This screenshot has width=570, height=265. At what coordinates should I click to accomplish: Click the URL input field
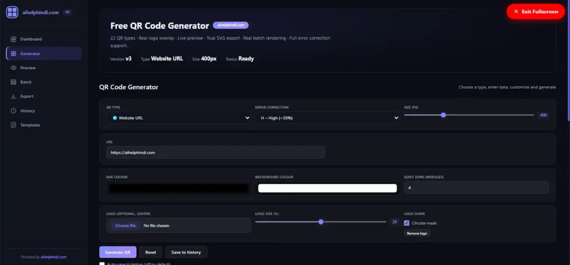216,152
